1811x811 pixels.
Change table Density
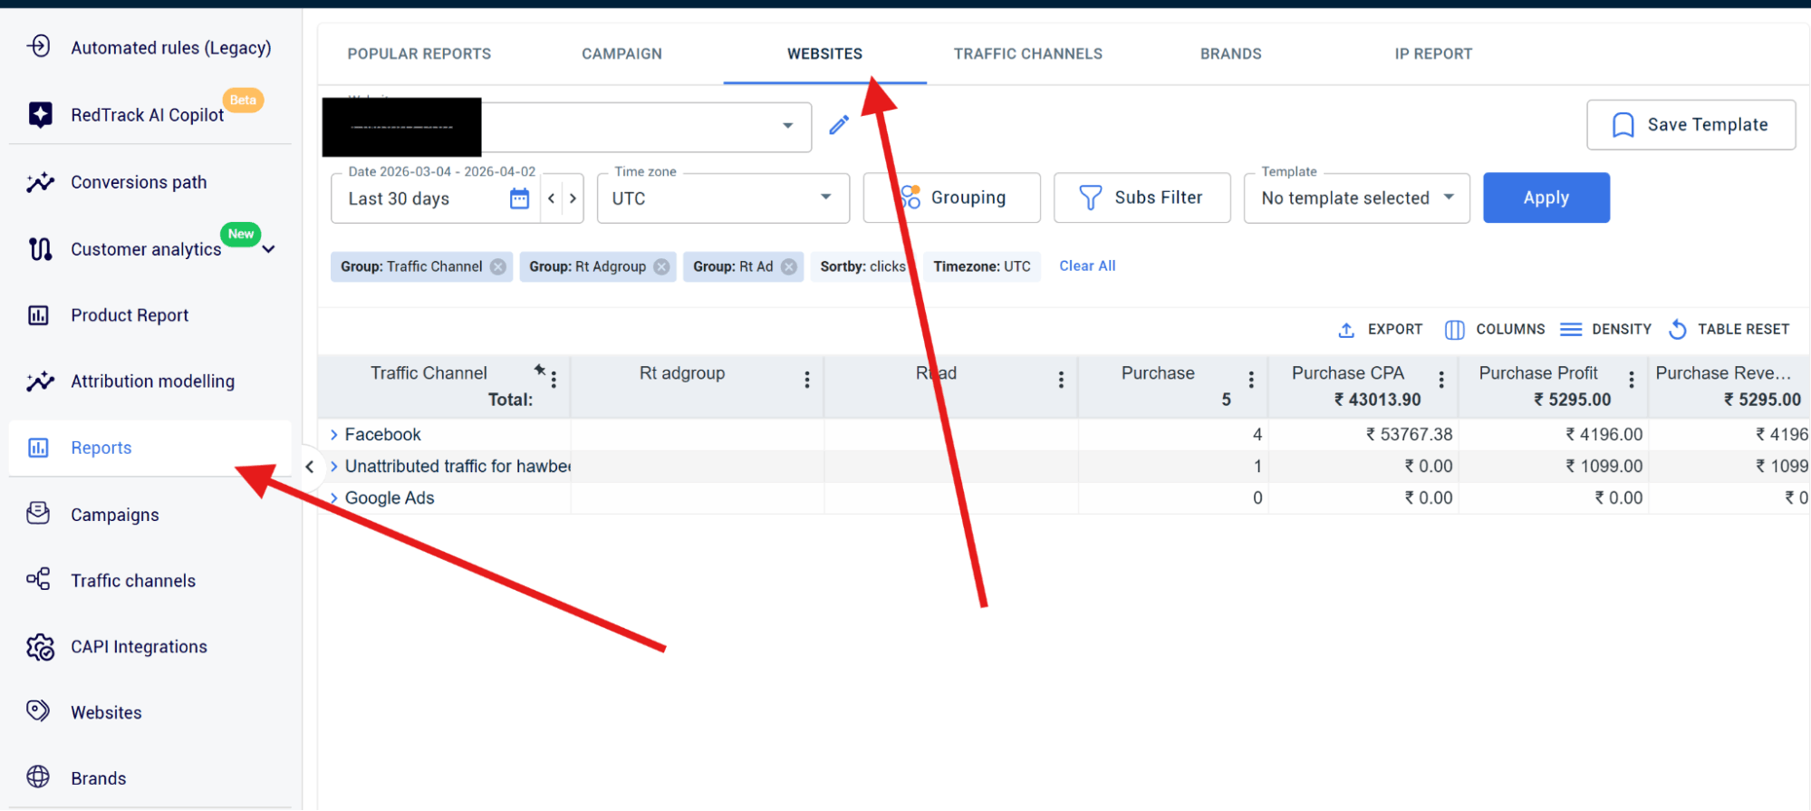(1606, 330)
